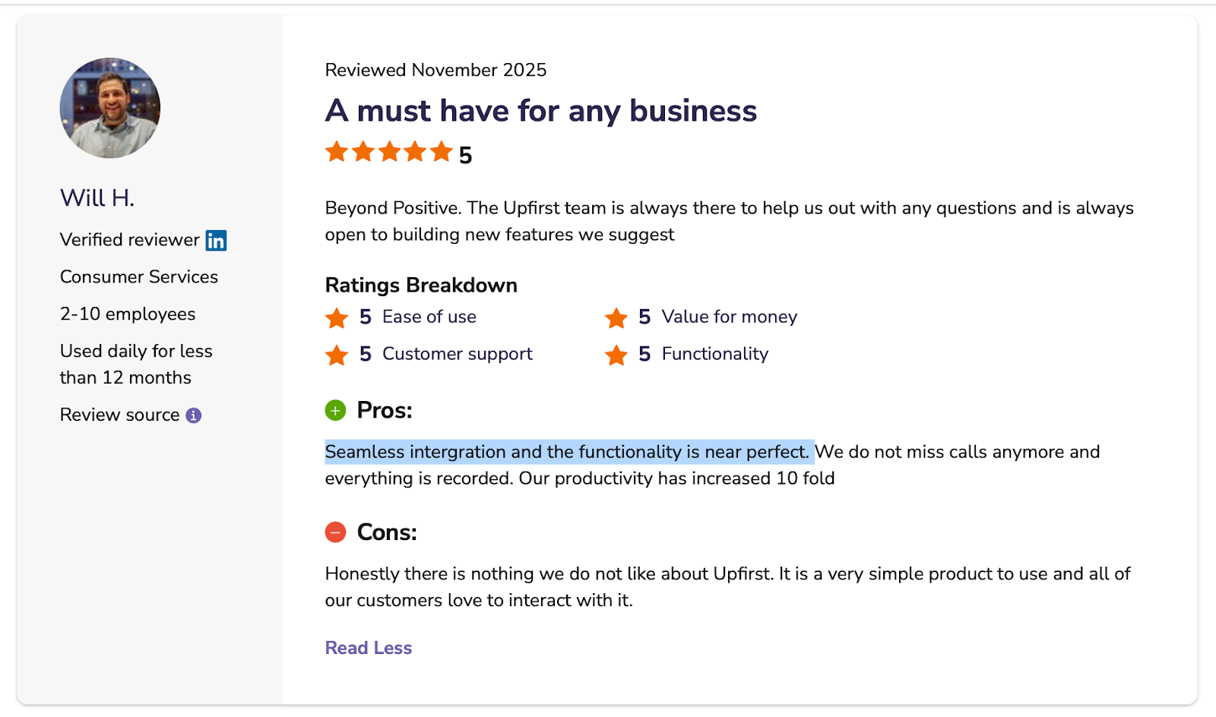Viewport: 1216px width, 717px height.
Task: Click the Reviewed November 2025 date
Action: tap(435, 70)
